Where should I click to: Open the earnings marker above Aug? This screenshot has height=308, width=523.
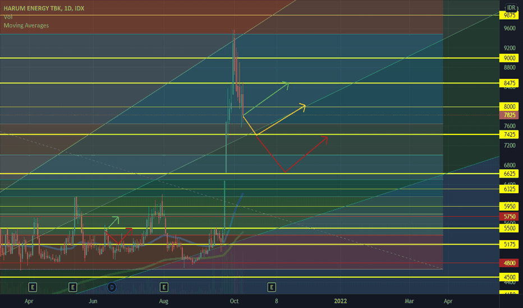coord(163,287)
